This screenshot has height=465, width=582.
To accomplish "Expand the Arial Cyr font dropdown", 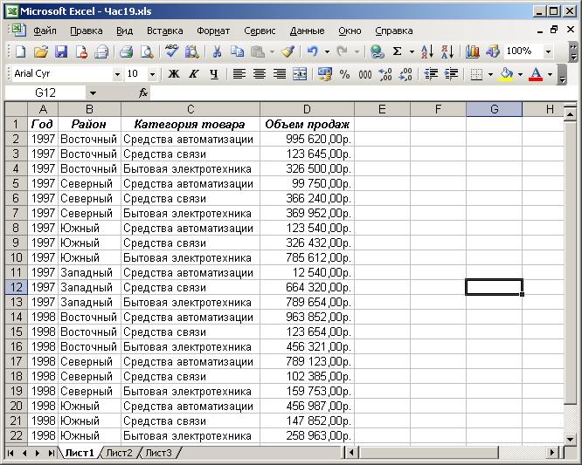I will (117, 74).
